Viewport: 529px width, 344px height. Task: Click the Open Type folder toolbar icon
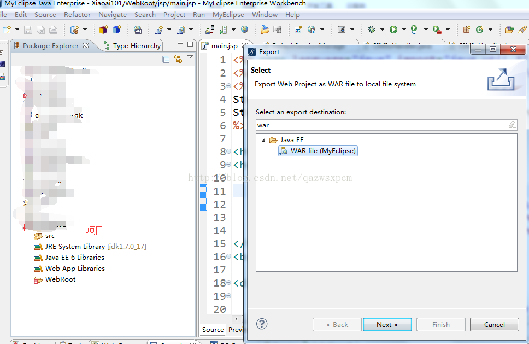[509, 30]
